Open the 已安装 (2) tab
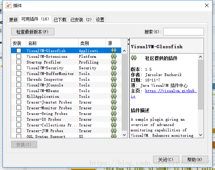 [81, 20]
